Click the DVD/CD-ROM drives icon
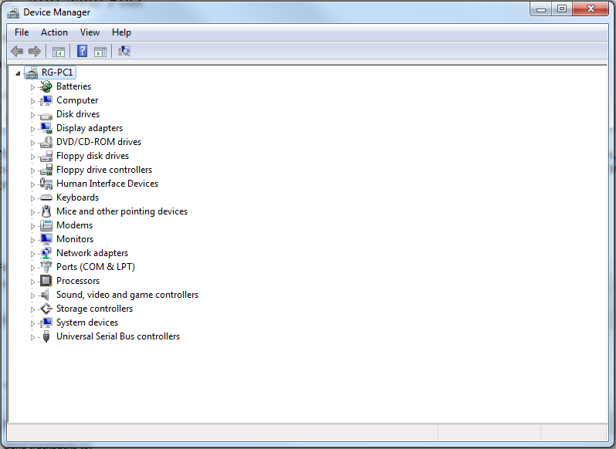 [x=46, y=142]
